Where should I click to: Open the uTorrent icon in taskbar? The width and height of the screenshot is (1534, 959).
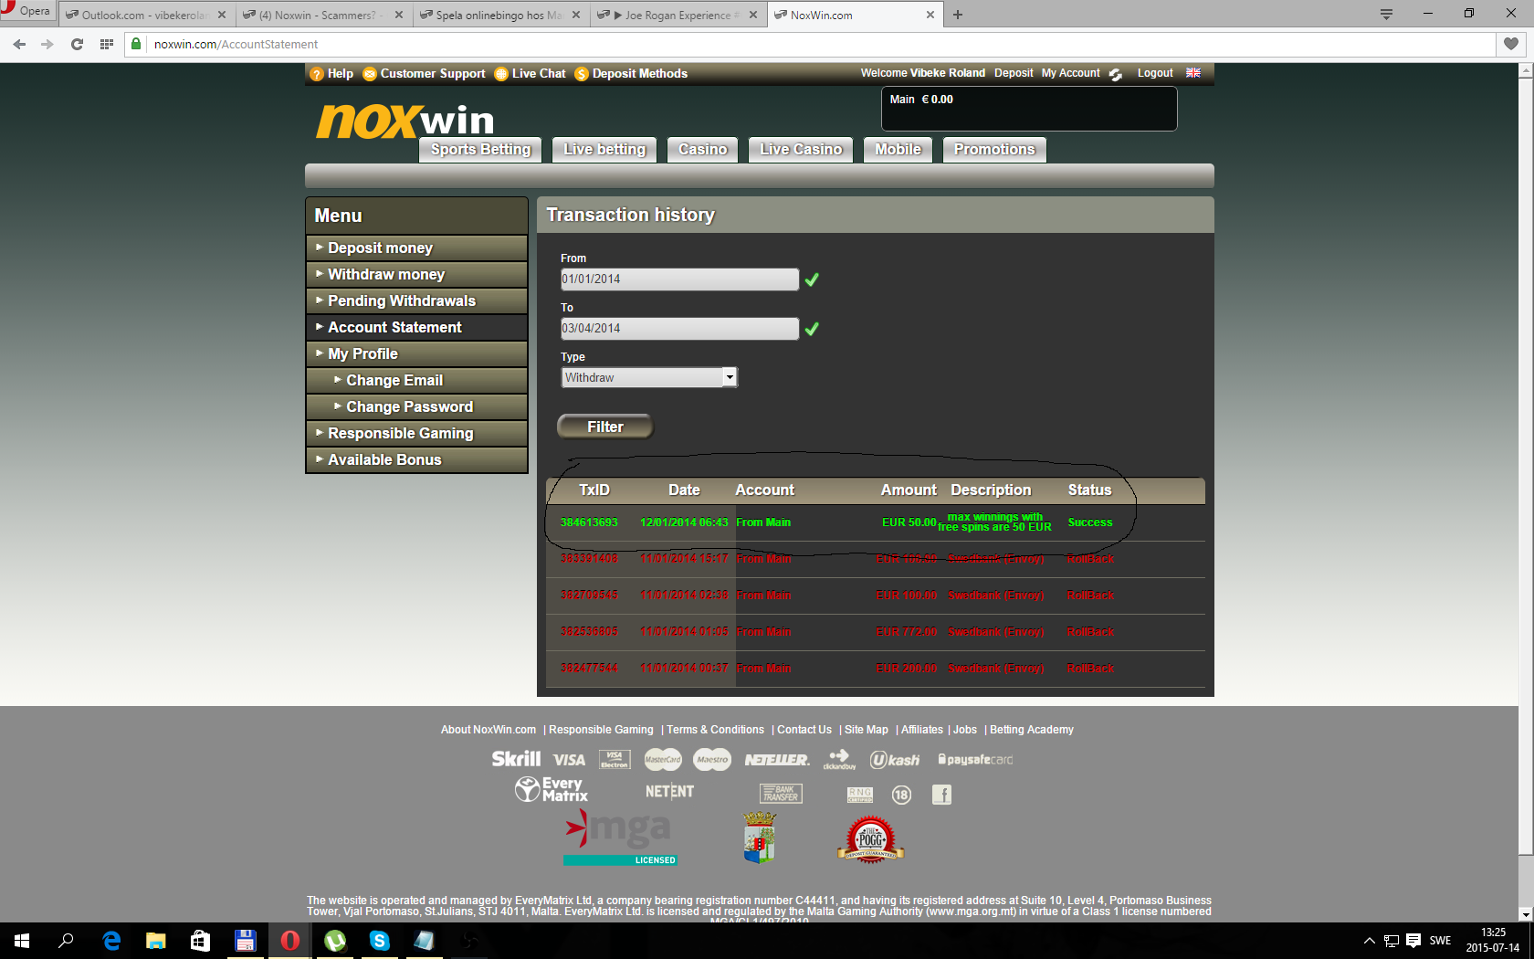335,940
